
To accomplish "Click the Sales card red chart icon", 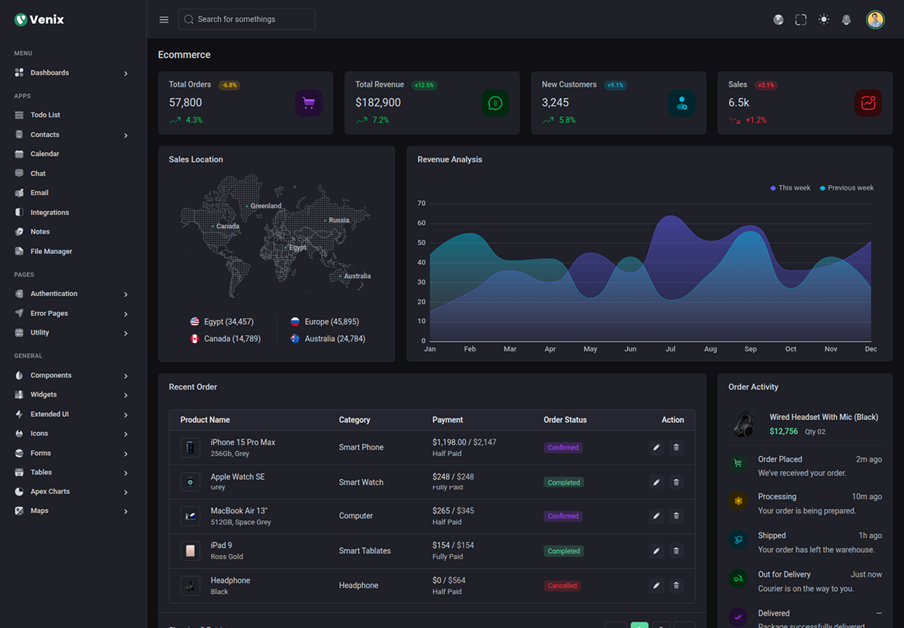I will [x=868, y=103].
